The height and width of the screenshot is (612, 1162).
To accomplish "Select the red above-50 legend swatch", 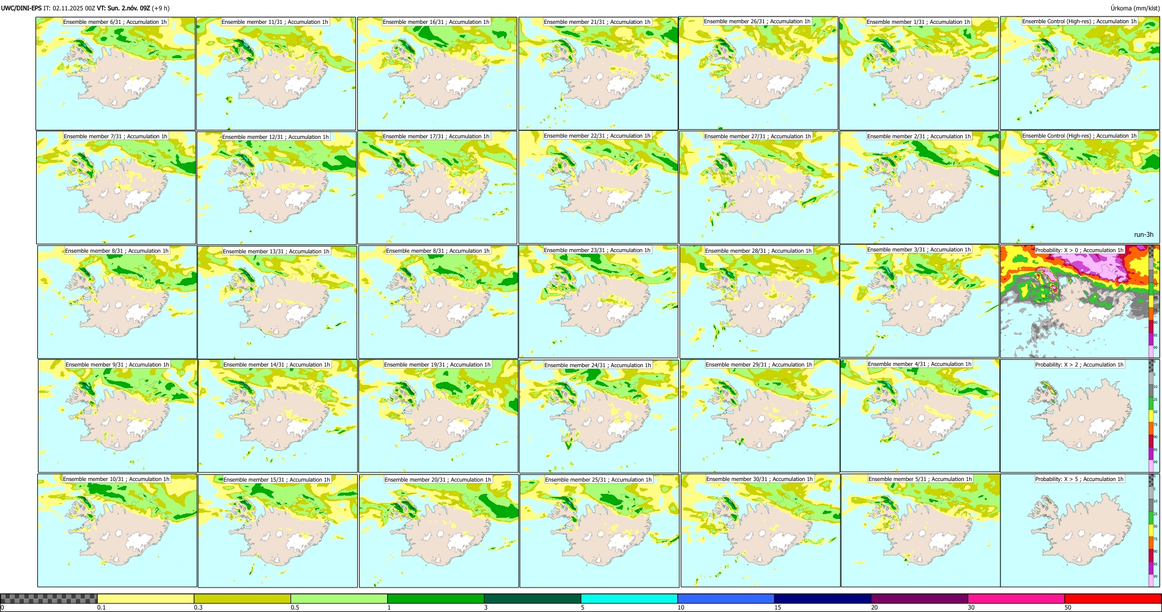I will tap(1112, 599).
